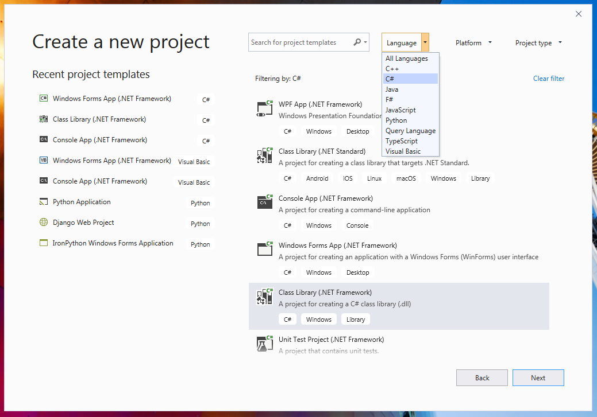Select the Class Library (.NET Standard) template title
Viewport: 597px width, 417px height.
coord(322,151)
